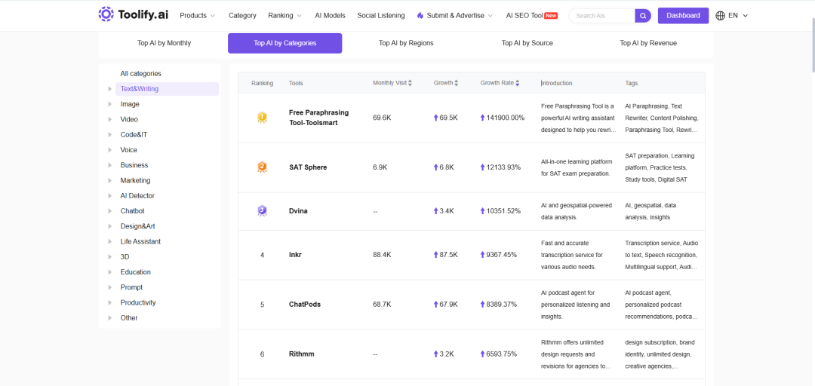The width and height of the screenshot is (815, 386).
Task: Click the flame icon beside Submit & Advertise
Action: click(420, 16)
